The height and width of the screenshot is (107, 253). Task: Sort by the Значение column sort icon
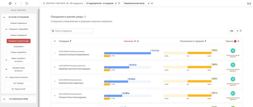point(135,41)
